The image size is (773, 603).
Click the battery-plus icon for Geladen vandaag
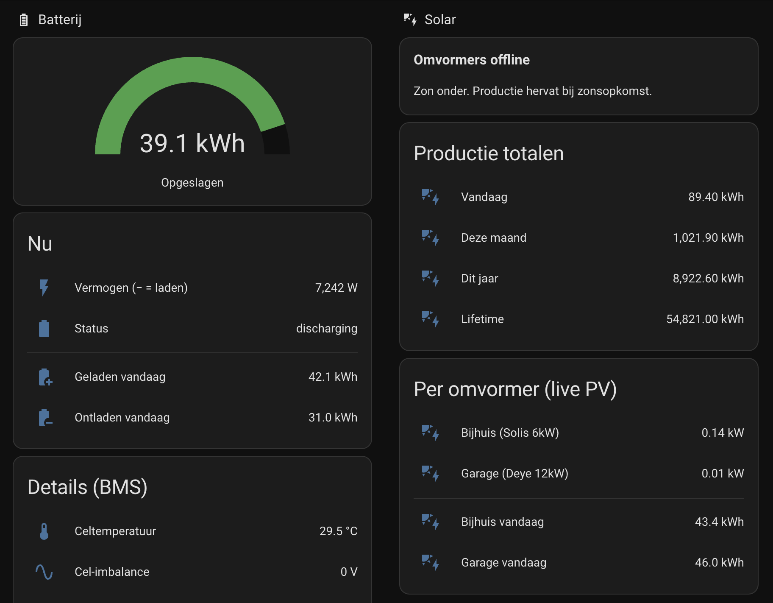click(x=45, y=377)
